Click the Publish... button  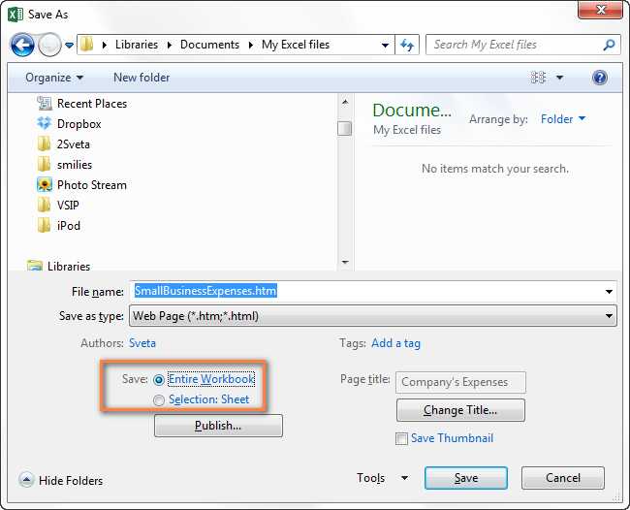pos(218,426)
